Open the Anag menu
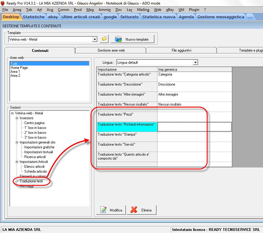 [17, 10]
